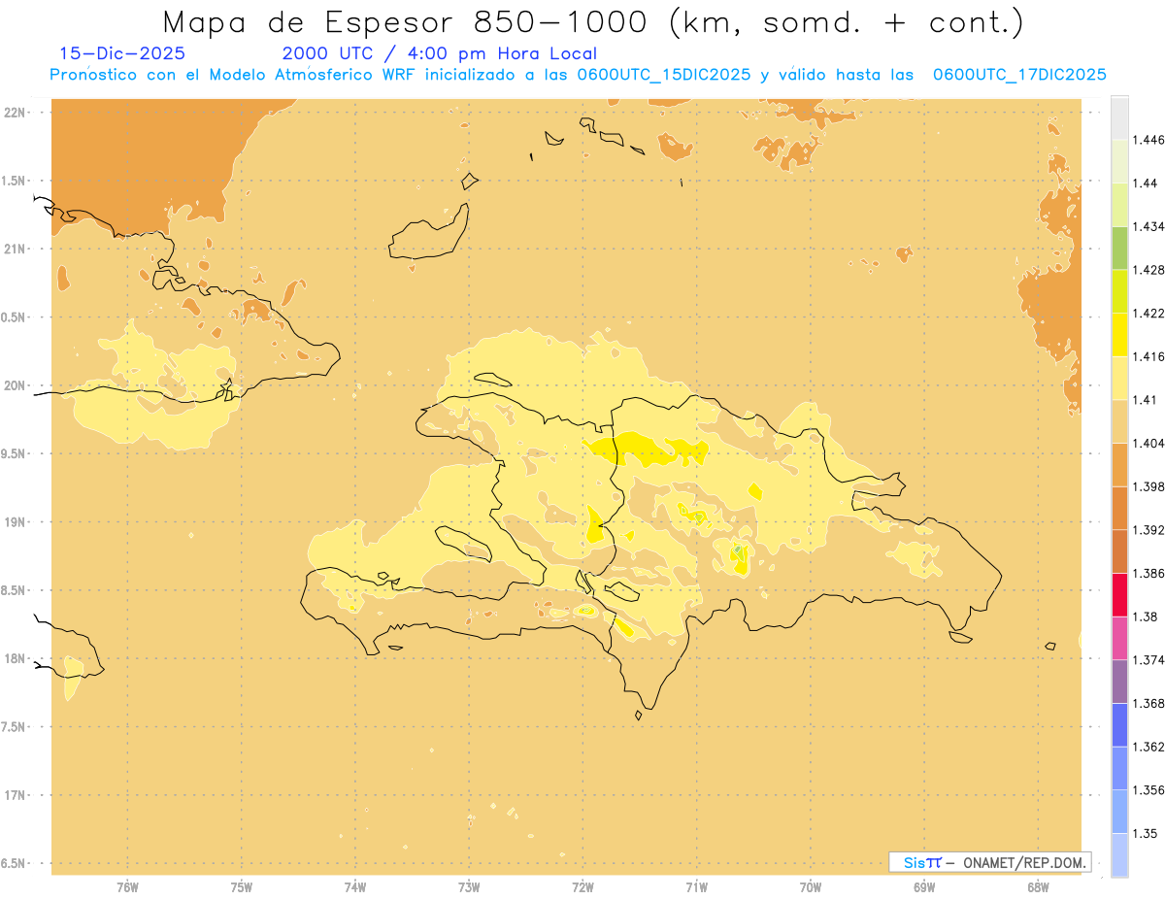Click the colorbar value 1.434
Image resolution: width=1165 pixels, height=900 pixels.
coord(1149,227)
